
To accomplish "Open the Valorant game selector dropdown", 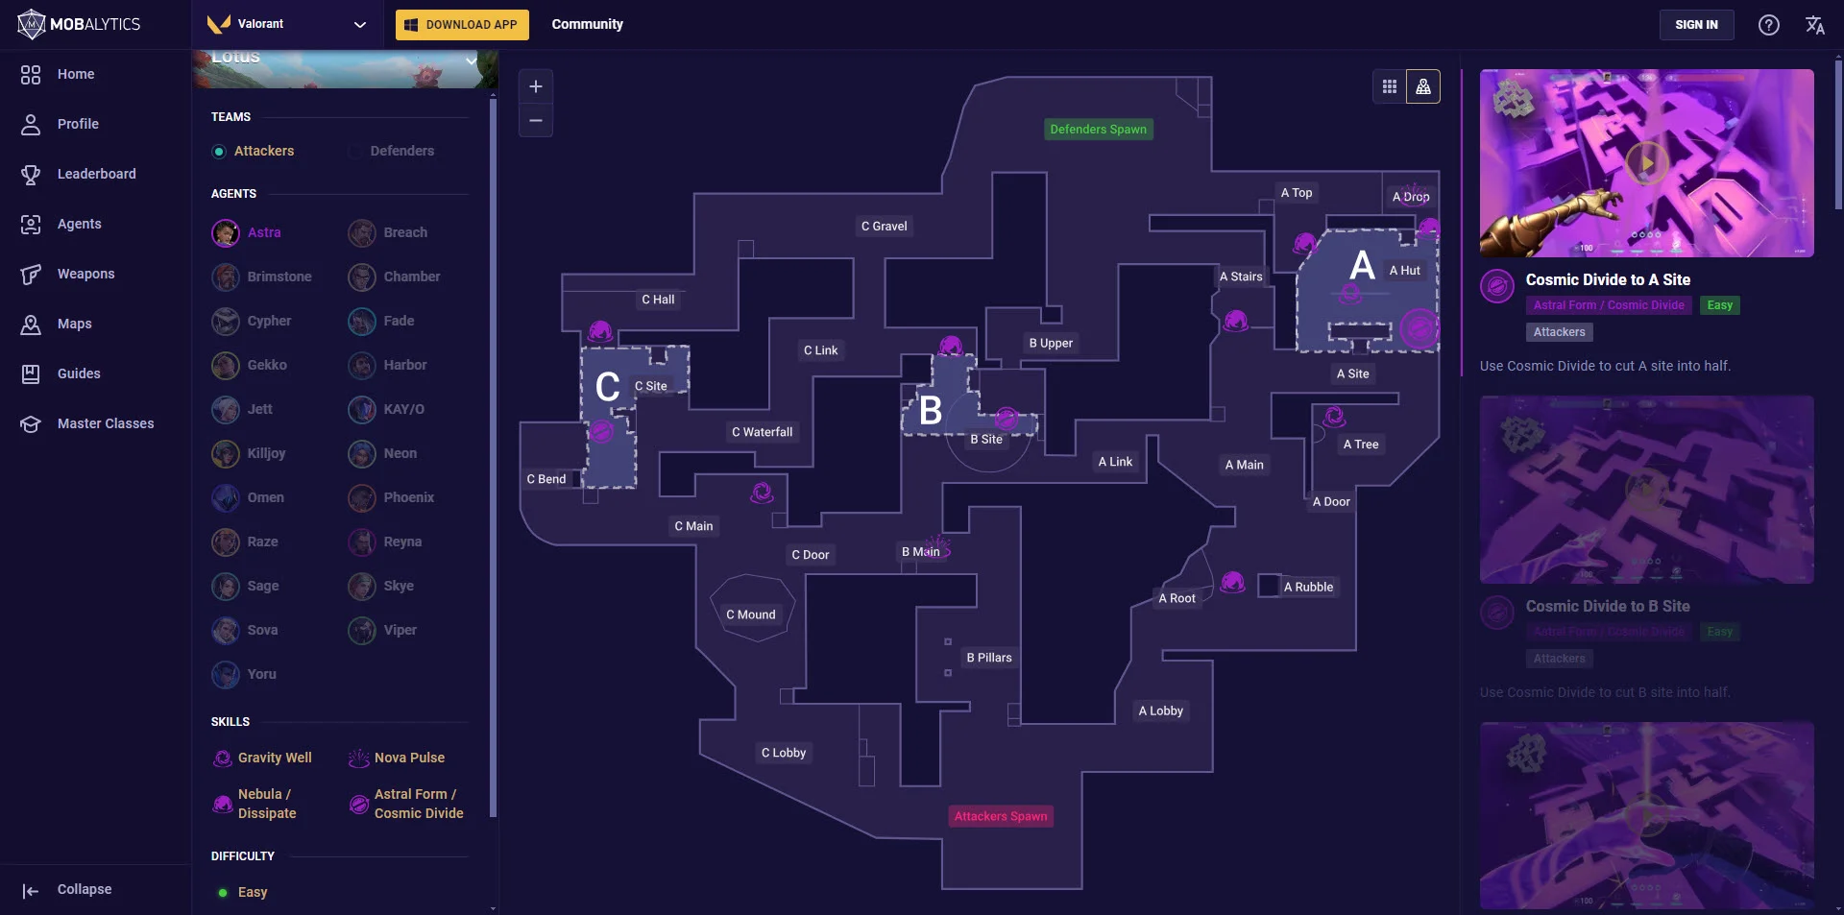I will (287, 24).
